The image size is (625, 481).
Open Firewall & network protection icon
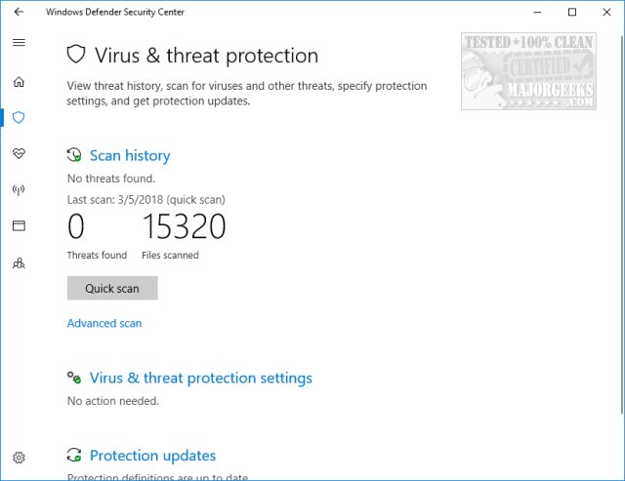point(19,190)
